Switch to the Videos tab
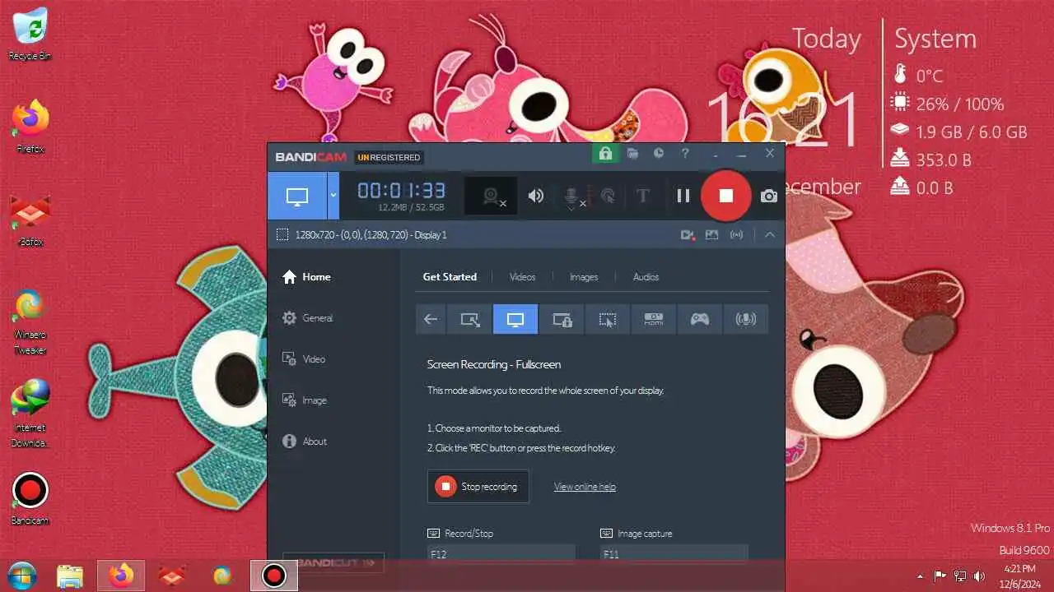The image size is (1054, 592). pos(522,277)
